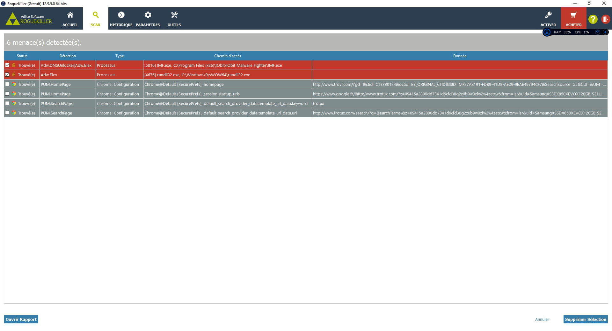Click the Ouvrir Rapport button

pos(21,319)
